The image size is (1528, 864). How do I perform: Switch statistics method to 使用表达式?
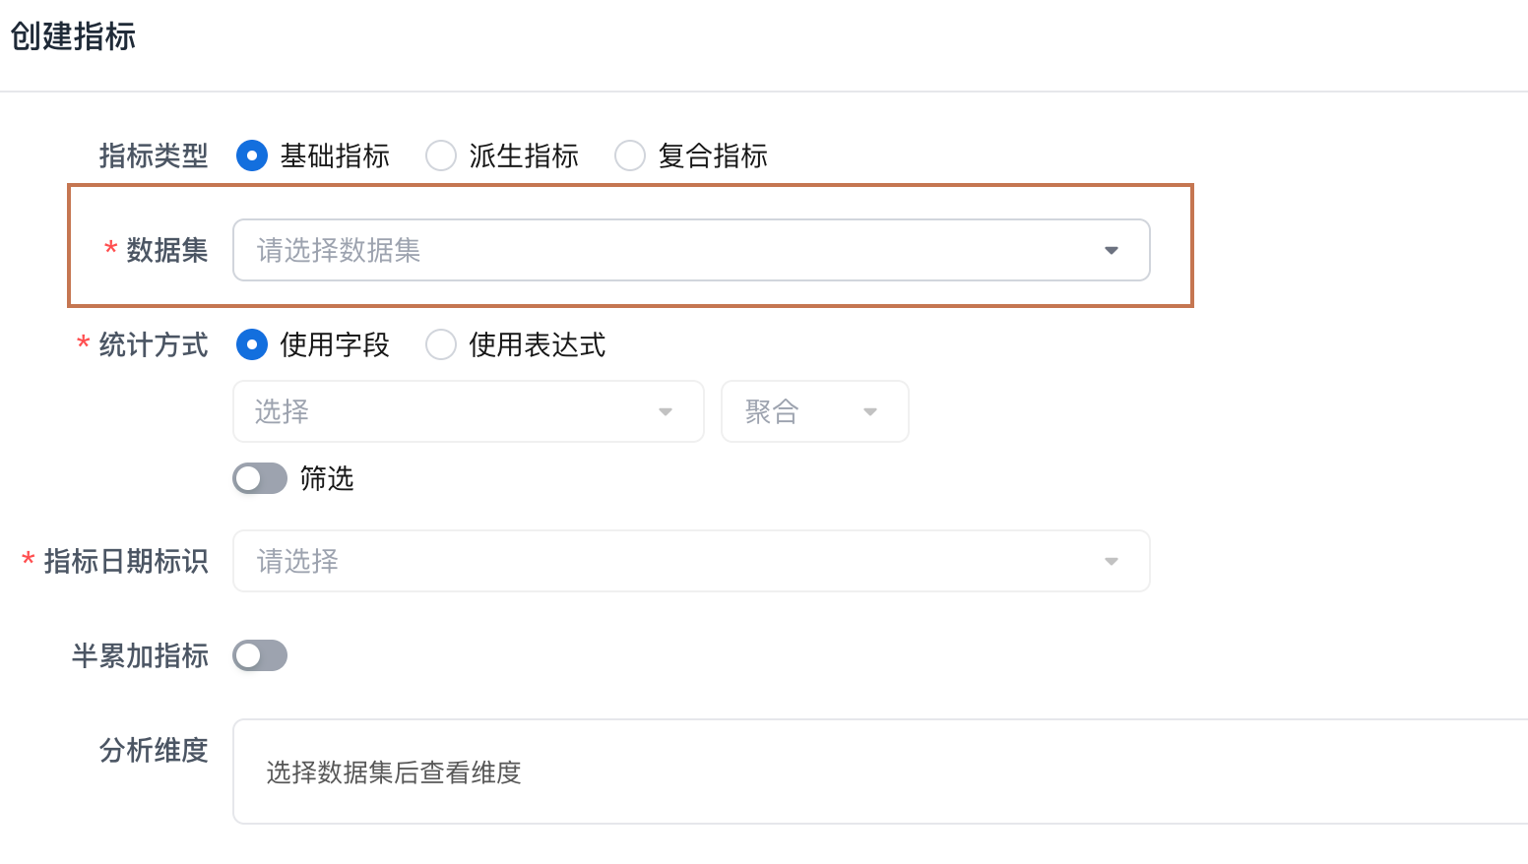coord(441,344)
